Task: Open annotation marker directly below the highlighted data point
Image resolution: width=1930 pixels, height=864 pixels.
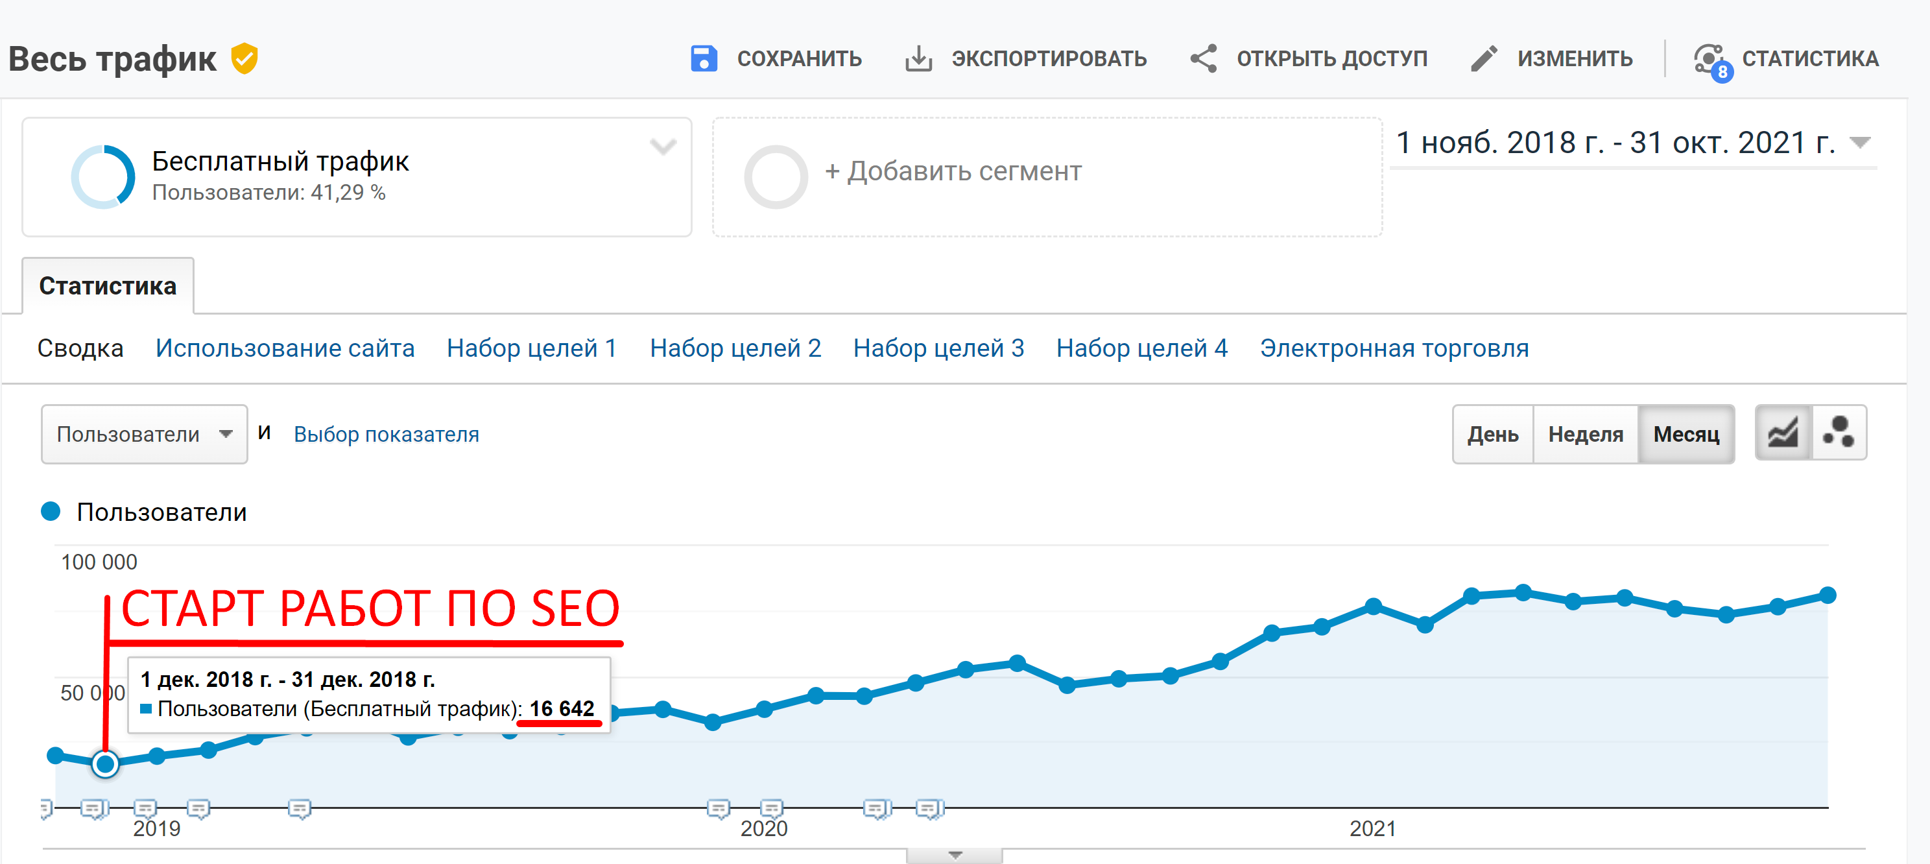Action: click(x=95, y=809)
